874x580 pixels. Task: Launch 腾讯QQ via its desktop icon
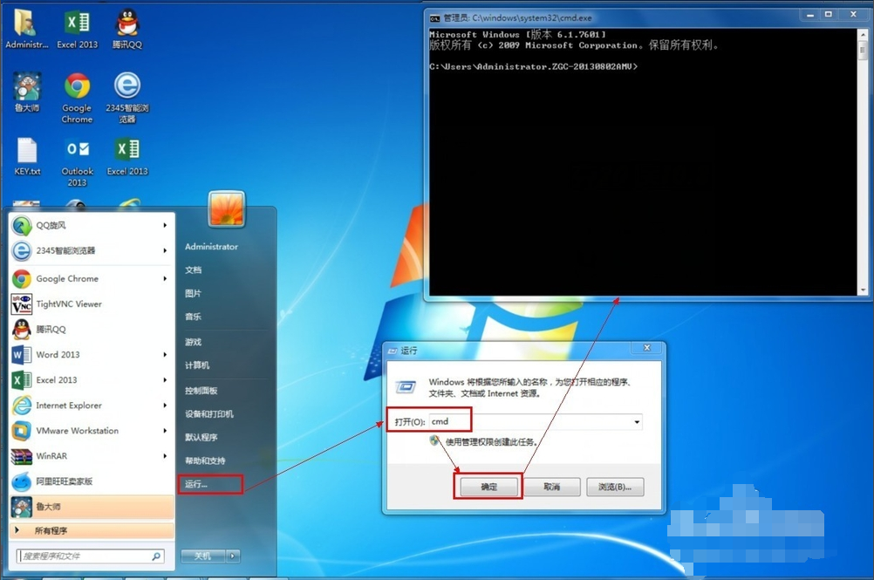(127, 24)
